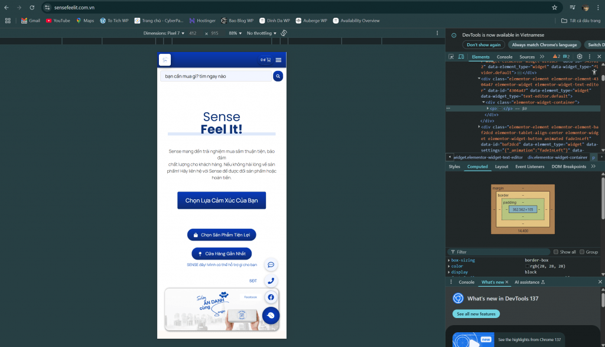The width and height of the screenshot is (605, 347).
Task: Open the DevTools three-dot menu
Action: pos(589,56)
